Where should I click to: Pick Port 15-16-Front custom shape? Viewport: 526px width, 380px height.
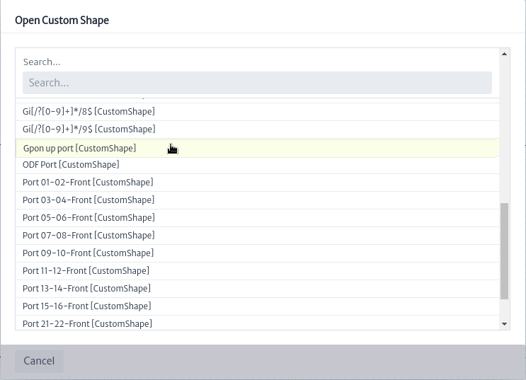[257, 306]
